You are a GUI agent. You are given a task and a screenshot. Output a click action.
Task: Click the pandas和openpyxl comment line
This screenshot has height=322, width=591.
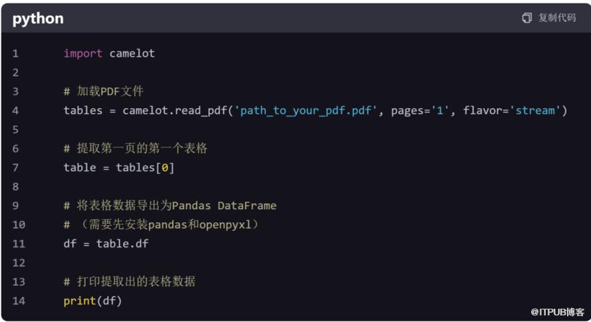coord(162,224)
